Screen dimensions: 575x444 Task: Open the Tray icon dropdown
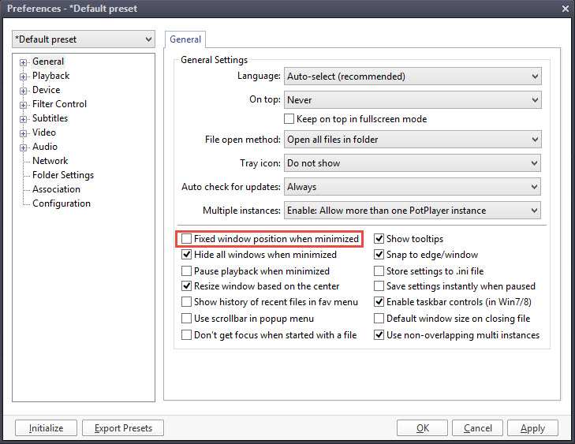coord(413,163)
